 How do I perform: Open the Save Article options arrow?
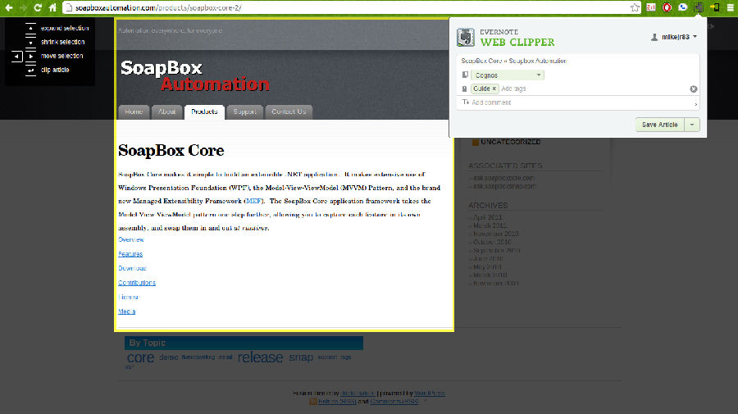click(692, 125)
